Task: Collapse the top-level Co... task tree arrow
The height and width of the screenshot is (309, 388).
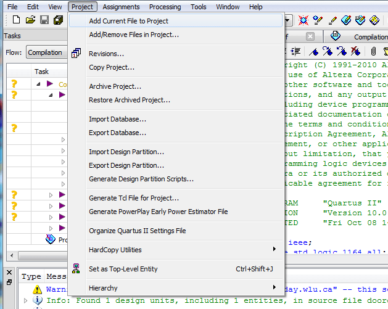Action: pyautogui.click(x=38, y=84)
